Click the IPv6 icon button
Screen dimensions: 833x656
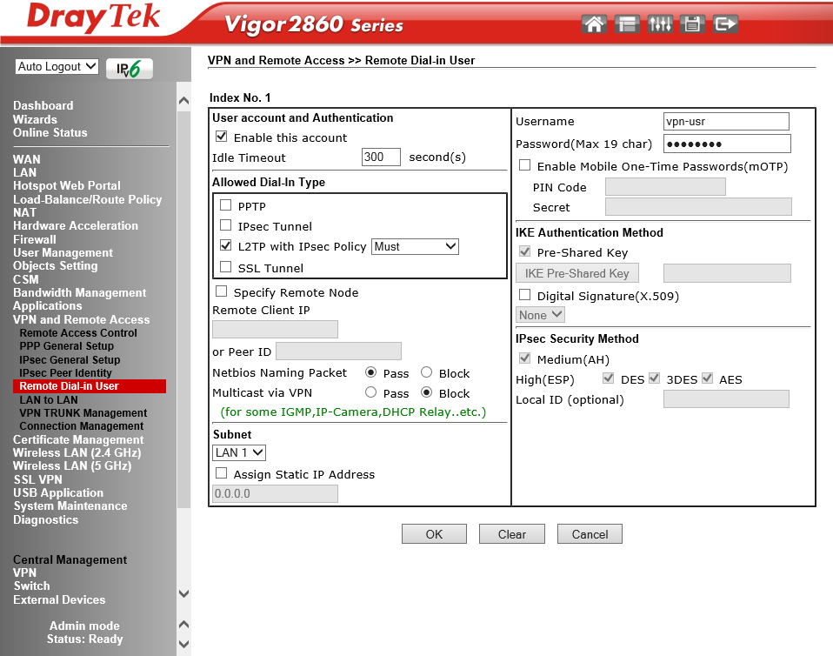tap(129, 69)
